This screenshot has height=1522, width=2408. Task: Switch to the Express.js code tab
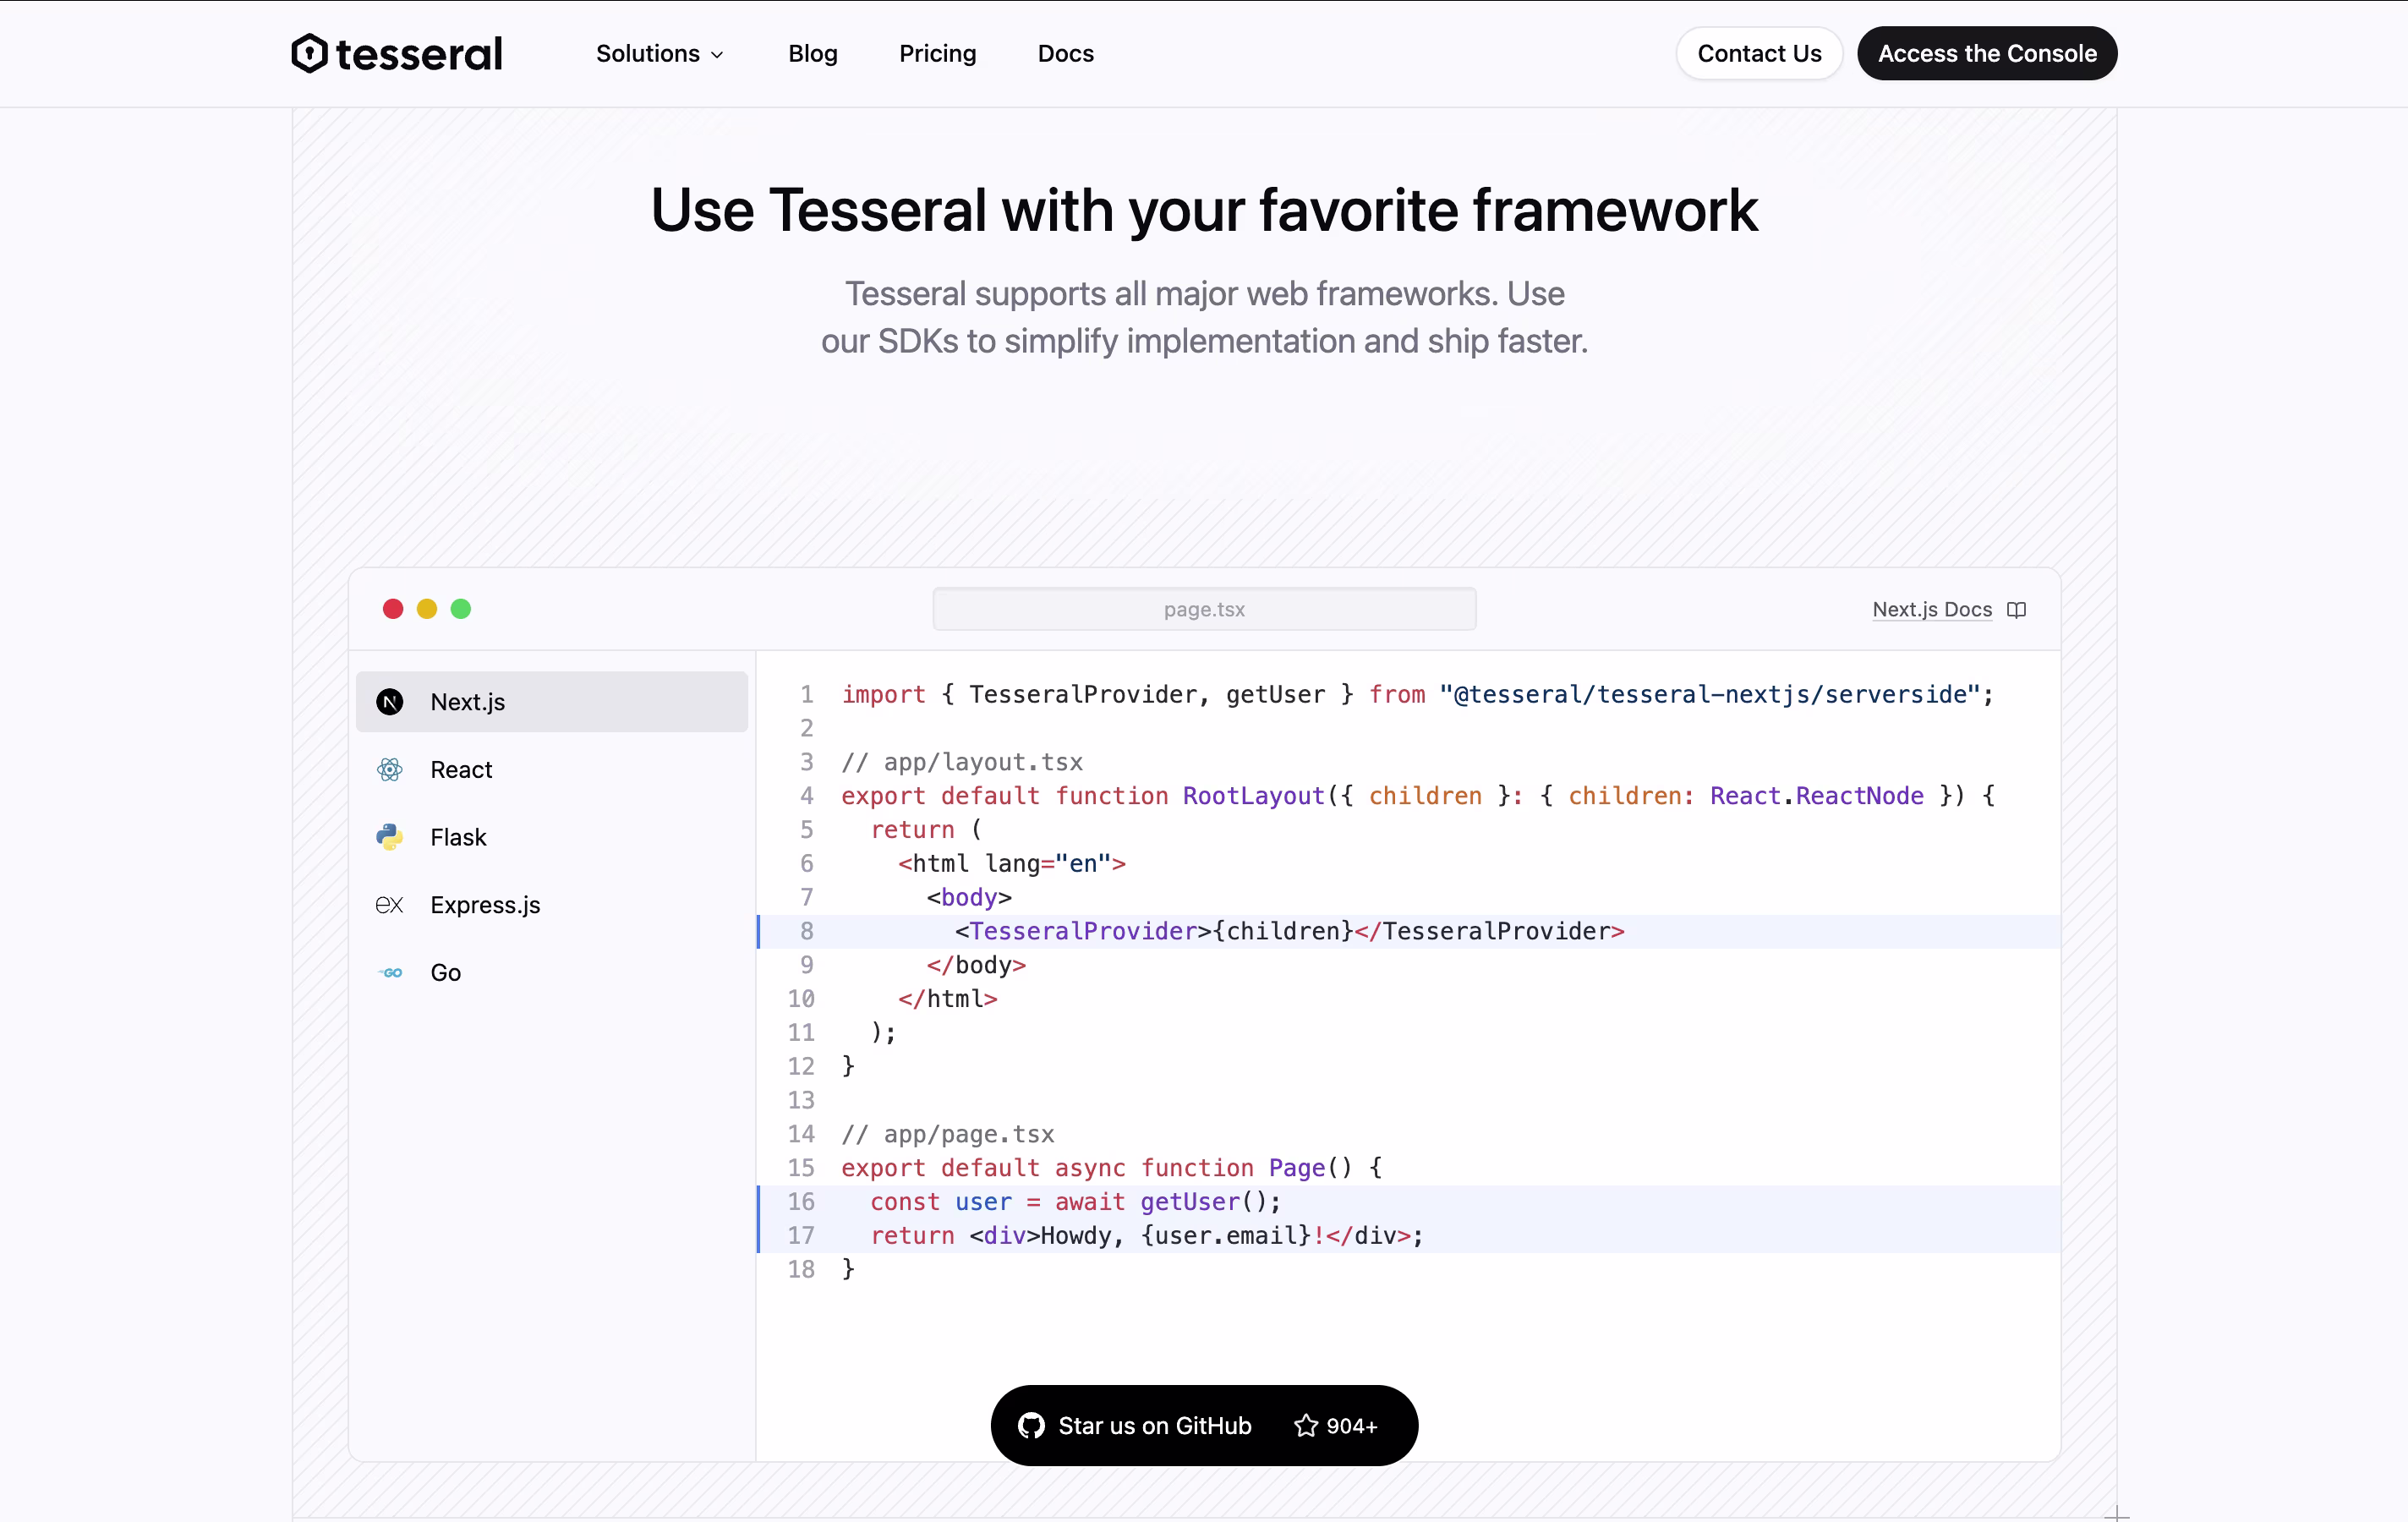point(485,905)
